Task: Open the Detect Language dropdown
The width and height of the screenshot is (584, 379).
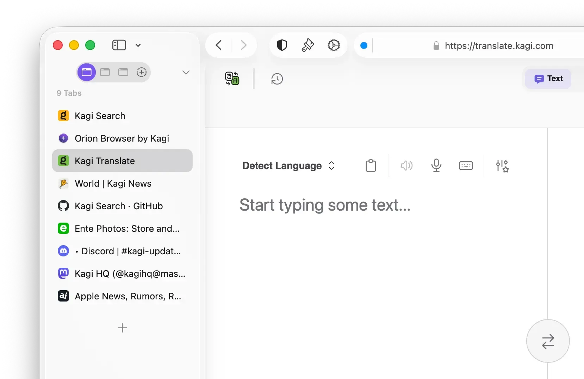Action: click(x=288, y=166)
